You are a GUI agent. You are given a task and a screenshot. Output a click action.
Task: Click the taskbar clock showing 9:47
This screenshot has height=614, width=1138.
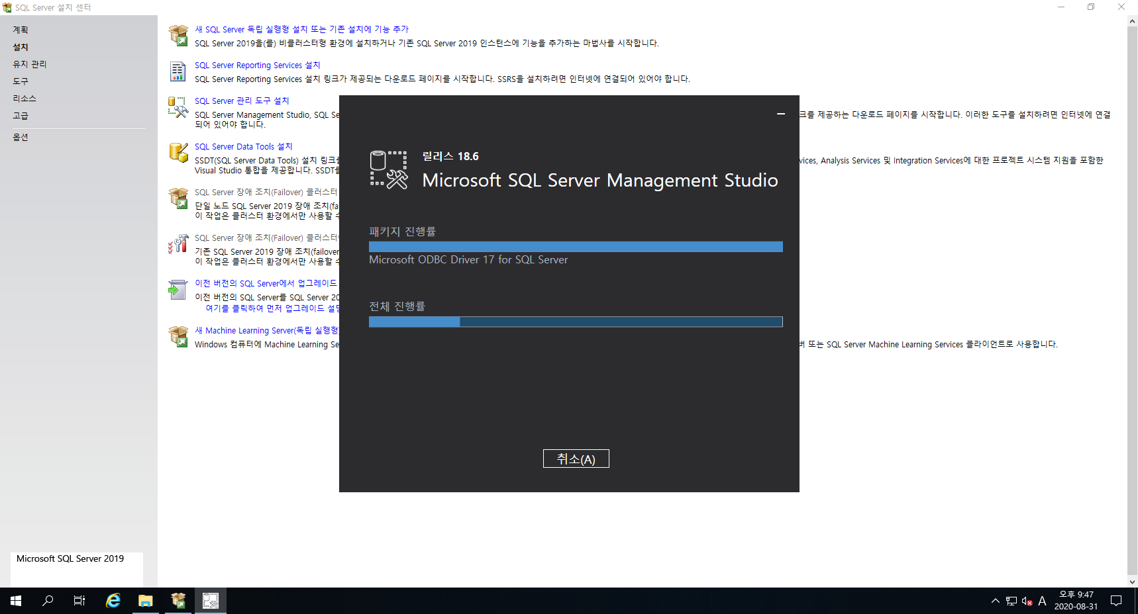tap(1076, 601)
